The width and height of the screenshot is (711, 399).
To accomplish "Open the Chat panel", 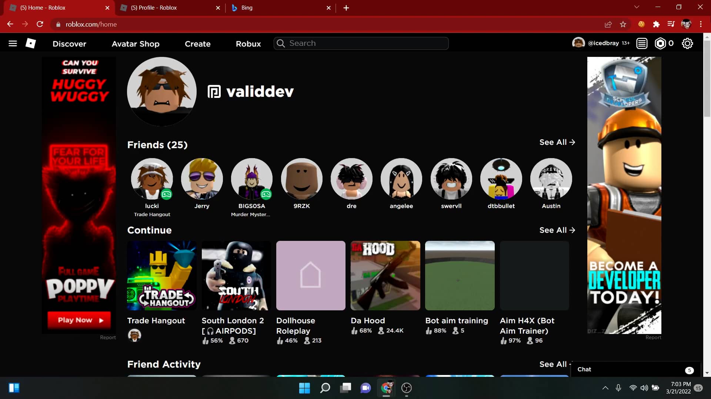I will tap(635, 369).
